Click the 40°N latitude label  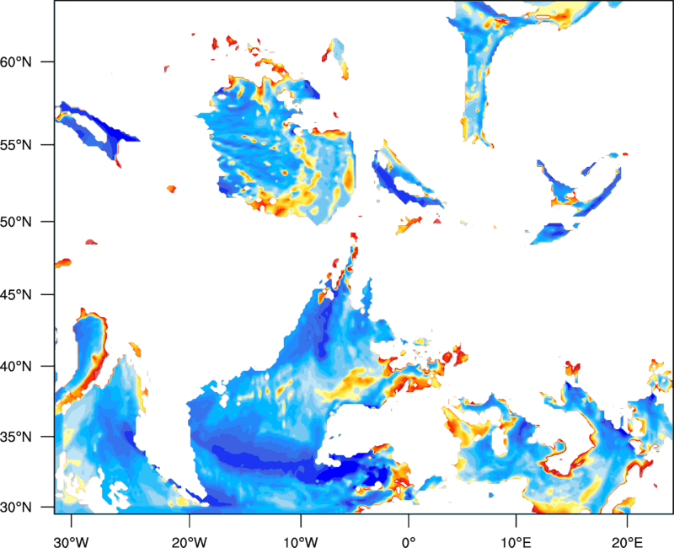(16, 367)
